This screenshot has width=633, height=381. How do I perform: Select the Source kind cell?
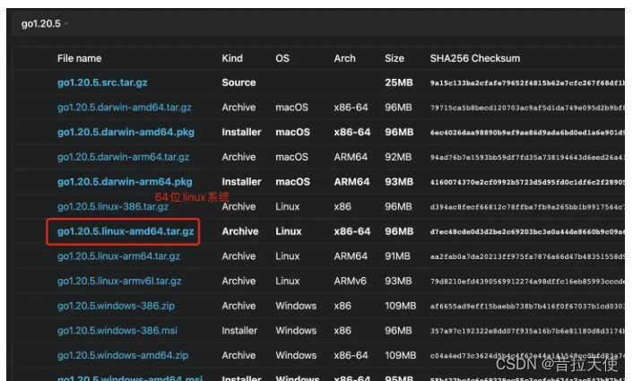tap(238, 82)
